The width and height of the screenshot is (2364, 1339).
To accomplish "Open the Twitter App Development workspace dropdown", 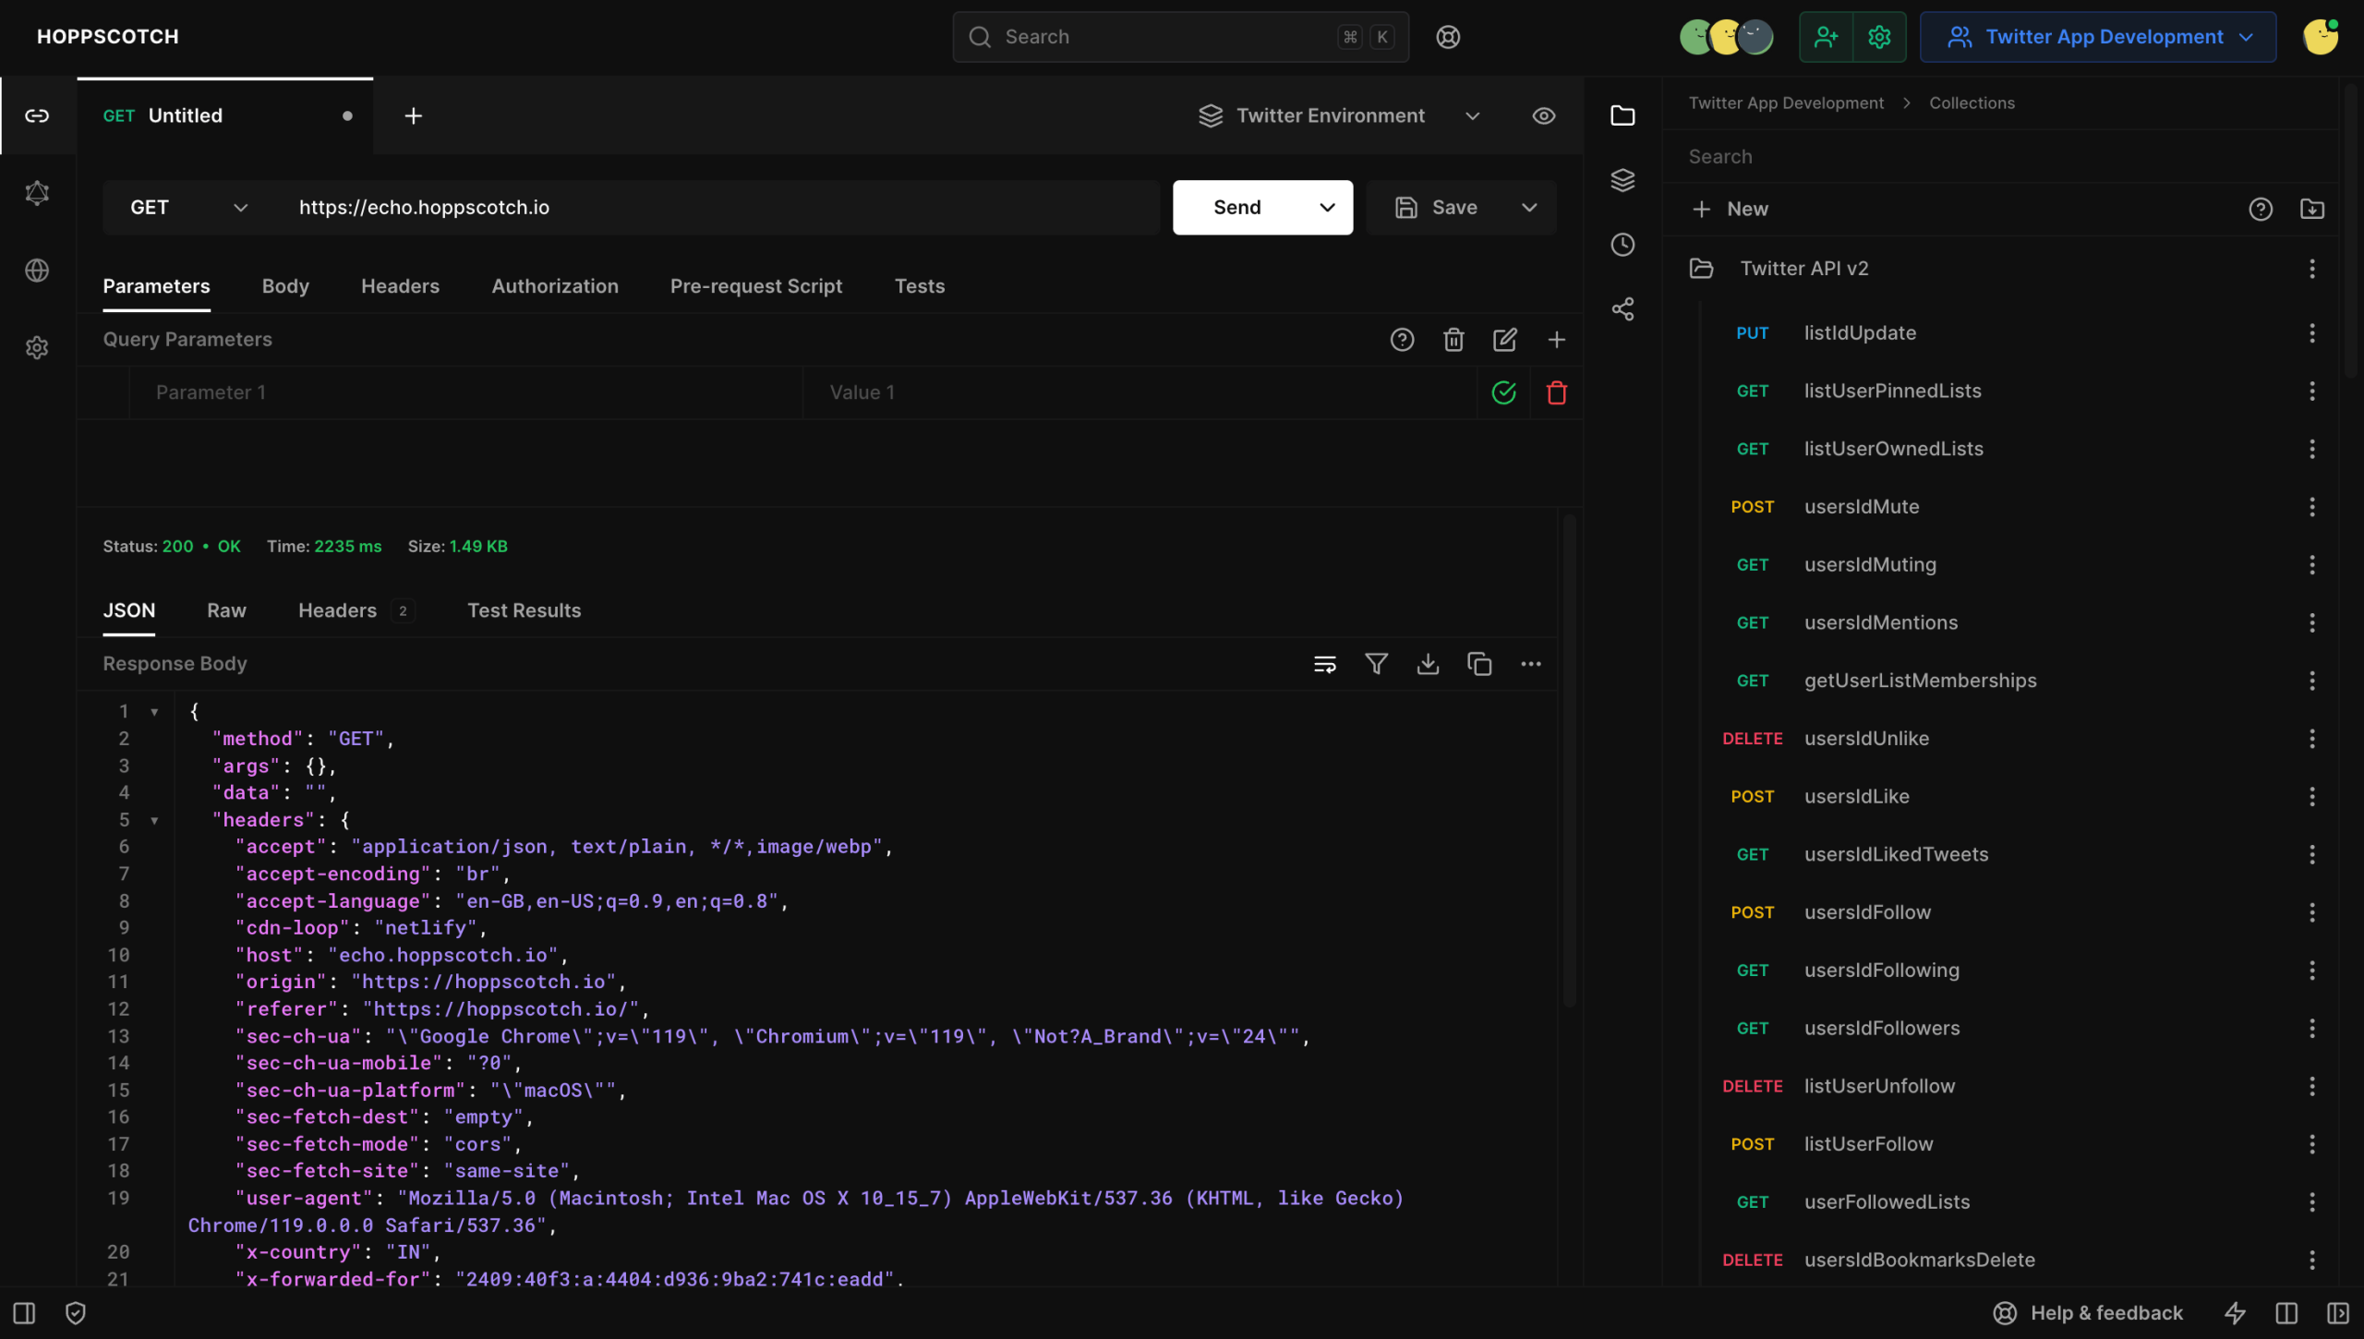I will pos(2098,37).
